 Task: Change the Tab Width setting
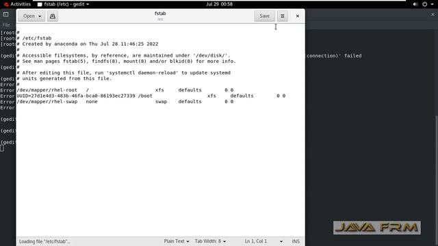pyautogui.click(x=210, y=241)
